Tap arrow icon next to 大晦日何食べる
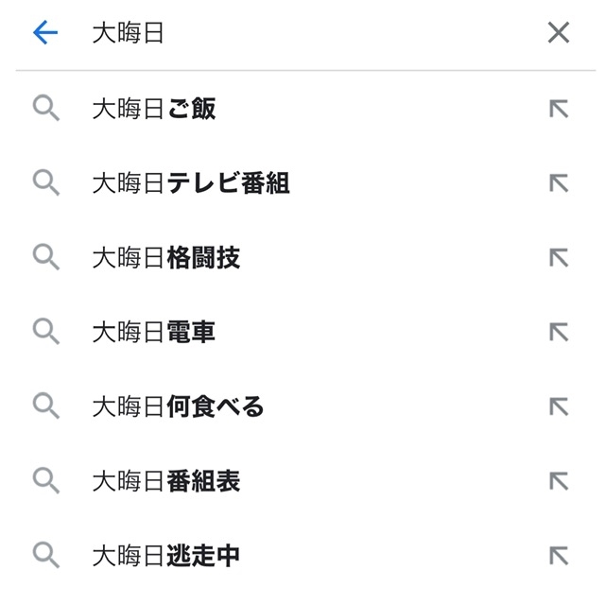Screen dimensions: 605x604 click(559, 406)
